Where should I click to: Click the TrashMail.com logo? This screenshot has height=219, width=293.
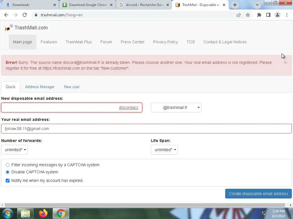click(x=26, y=28)
